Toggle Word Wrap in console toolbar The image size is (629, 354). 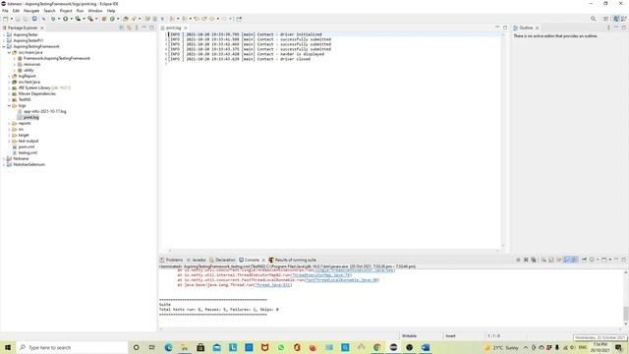pos(559,260)
